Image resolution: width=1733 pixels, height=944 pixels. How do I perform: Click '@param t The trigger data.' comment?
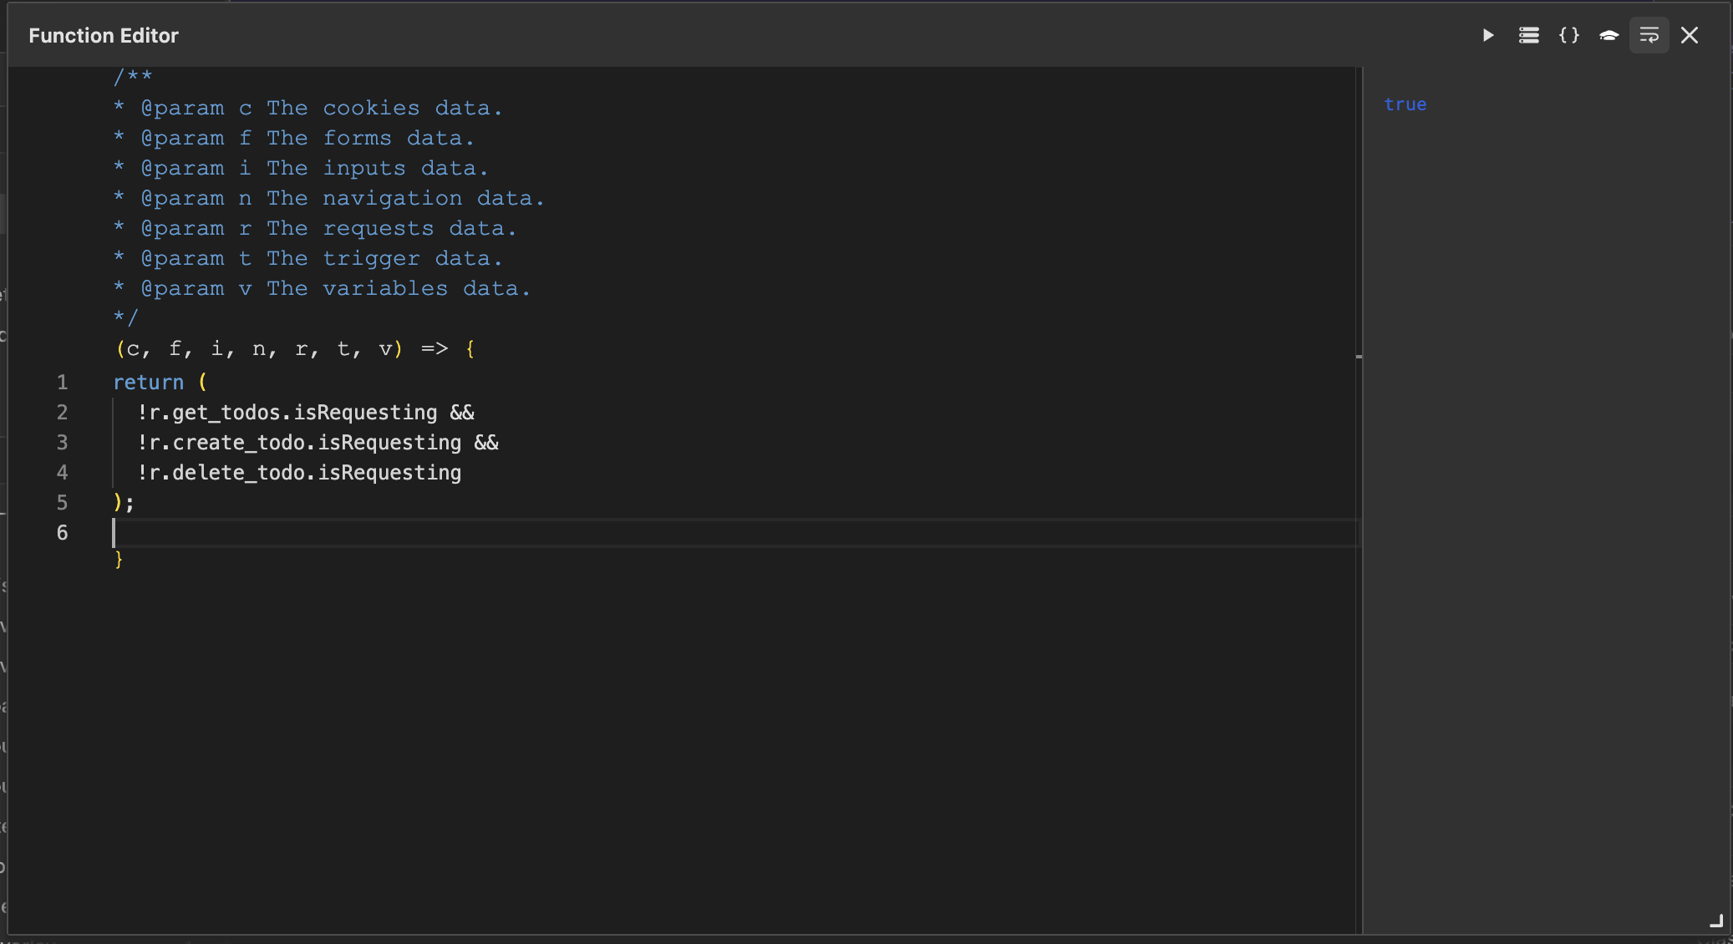coord(322,259)
